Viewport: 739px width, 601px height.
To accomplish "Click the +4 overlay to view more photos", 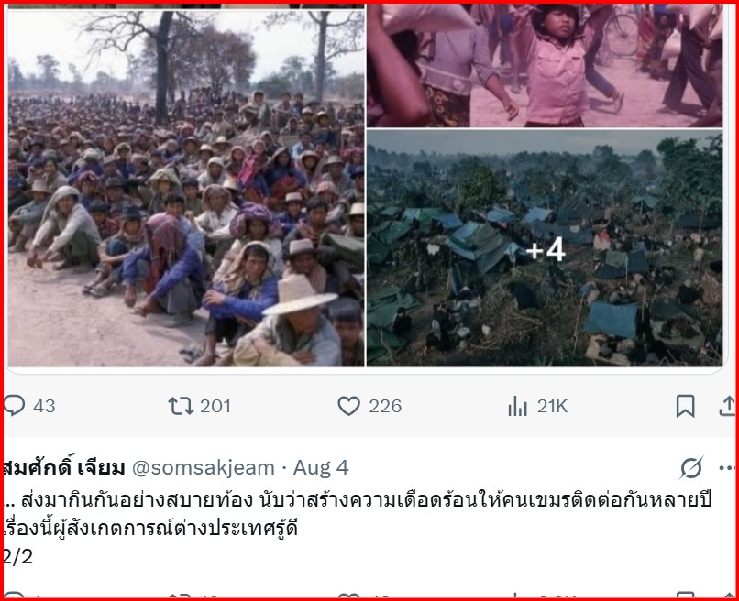I will point(546,249).
